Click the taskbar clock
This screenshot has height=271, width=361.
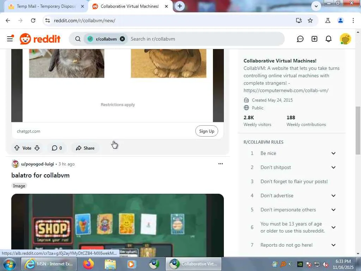[x=343, y=264]
